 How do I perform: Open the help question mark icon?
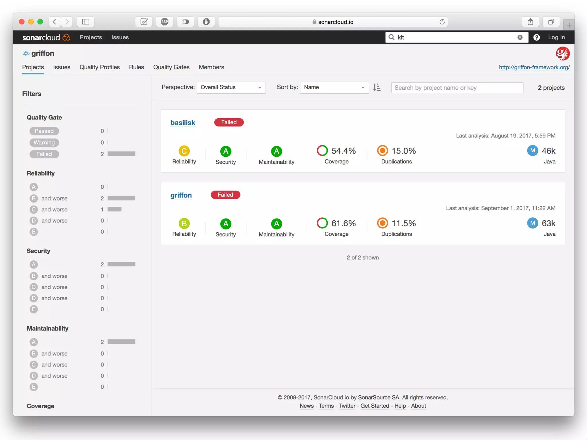[537, 38]
